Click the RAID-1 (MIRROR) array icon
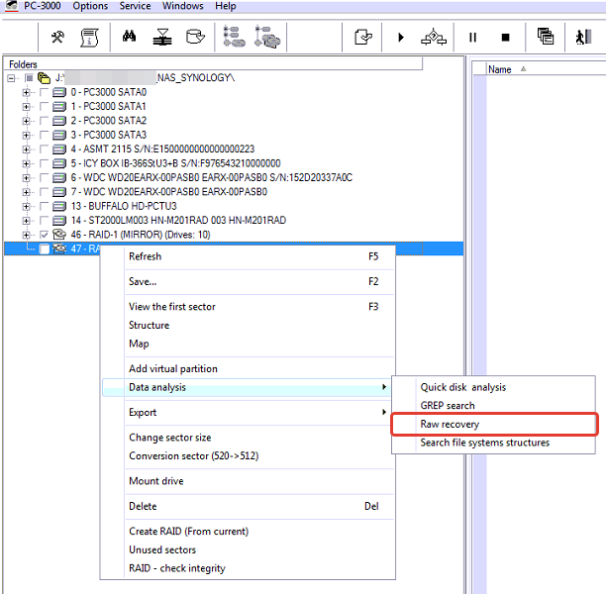Viewport: 606px width, 594px height. click(59, 235)
